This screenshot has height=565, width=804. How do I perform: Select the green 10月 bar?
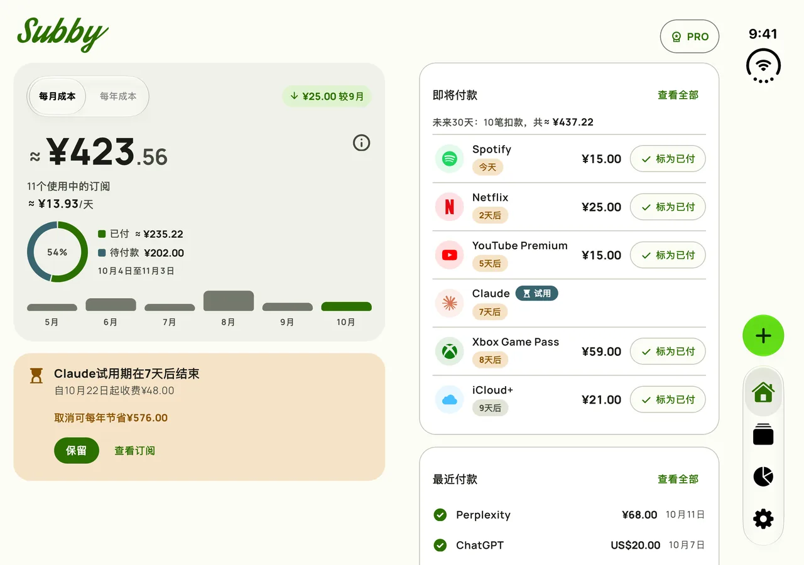[346, 306]
